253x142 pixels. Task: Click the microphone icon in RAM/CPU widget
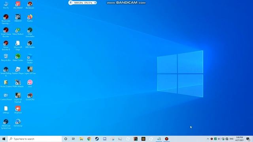70,3
